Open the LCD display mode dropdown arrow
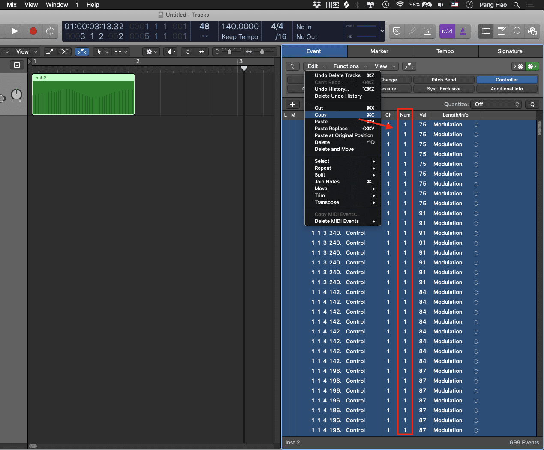544x450 pixels. tap(382, 31)
